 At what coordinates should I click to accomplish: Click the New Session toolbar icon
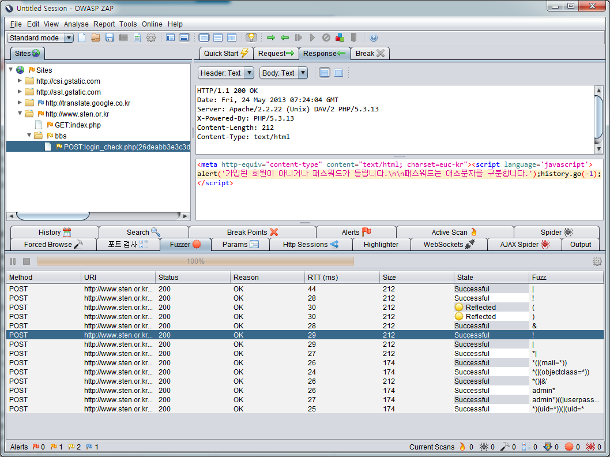(82, 38)
